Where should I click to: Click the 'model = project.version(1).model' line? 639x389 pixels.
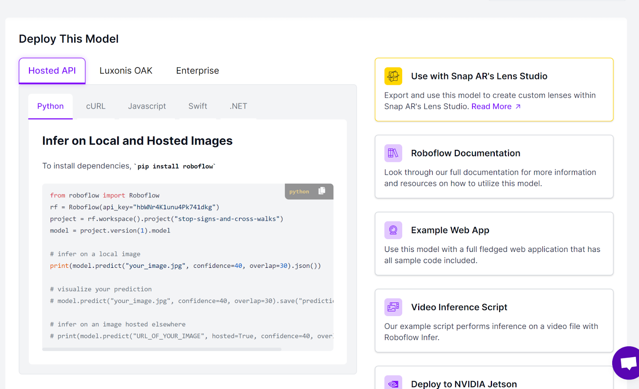pos(110,230)
